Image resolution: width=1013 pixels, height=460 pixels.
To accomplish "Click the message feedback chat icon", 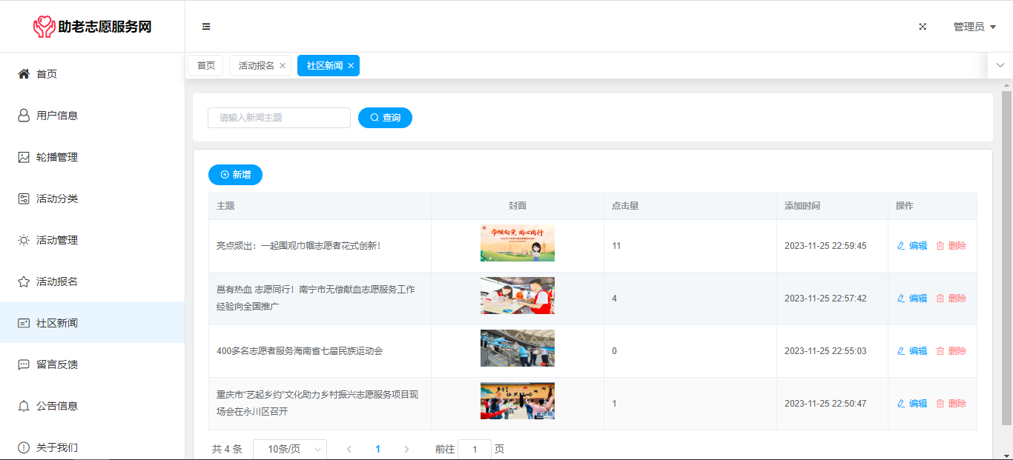I will pyautogui.click(x=24, y=364).
